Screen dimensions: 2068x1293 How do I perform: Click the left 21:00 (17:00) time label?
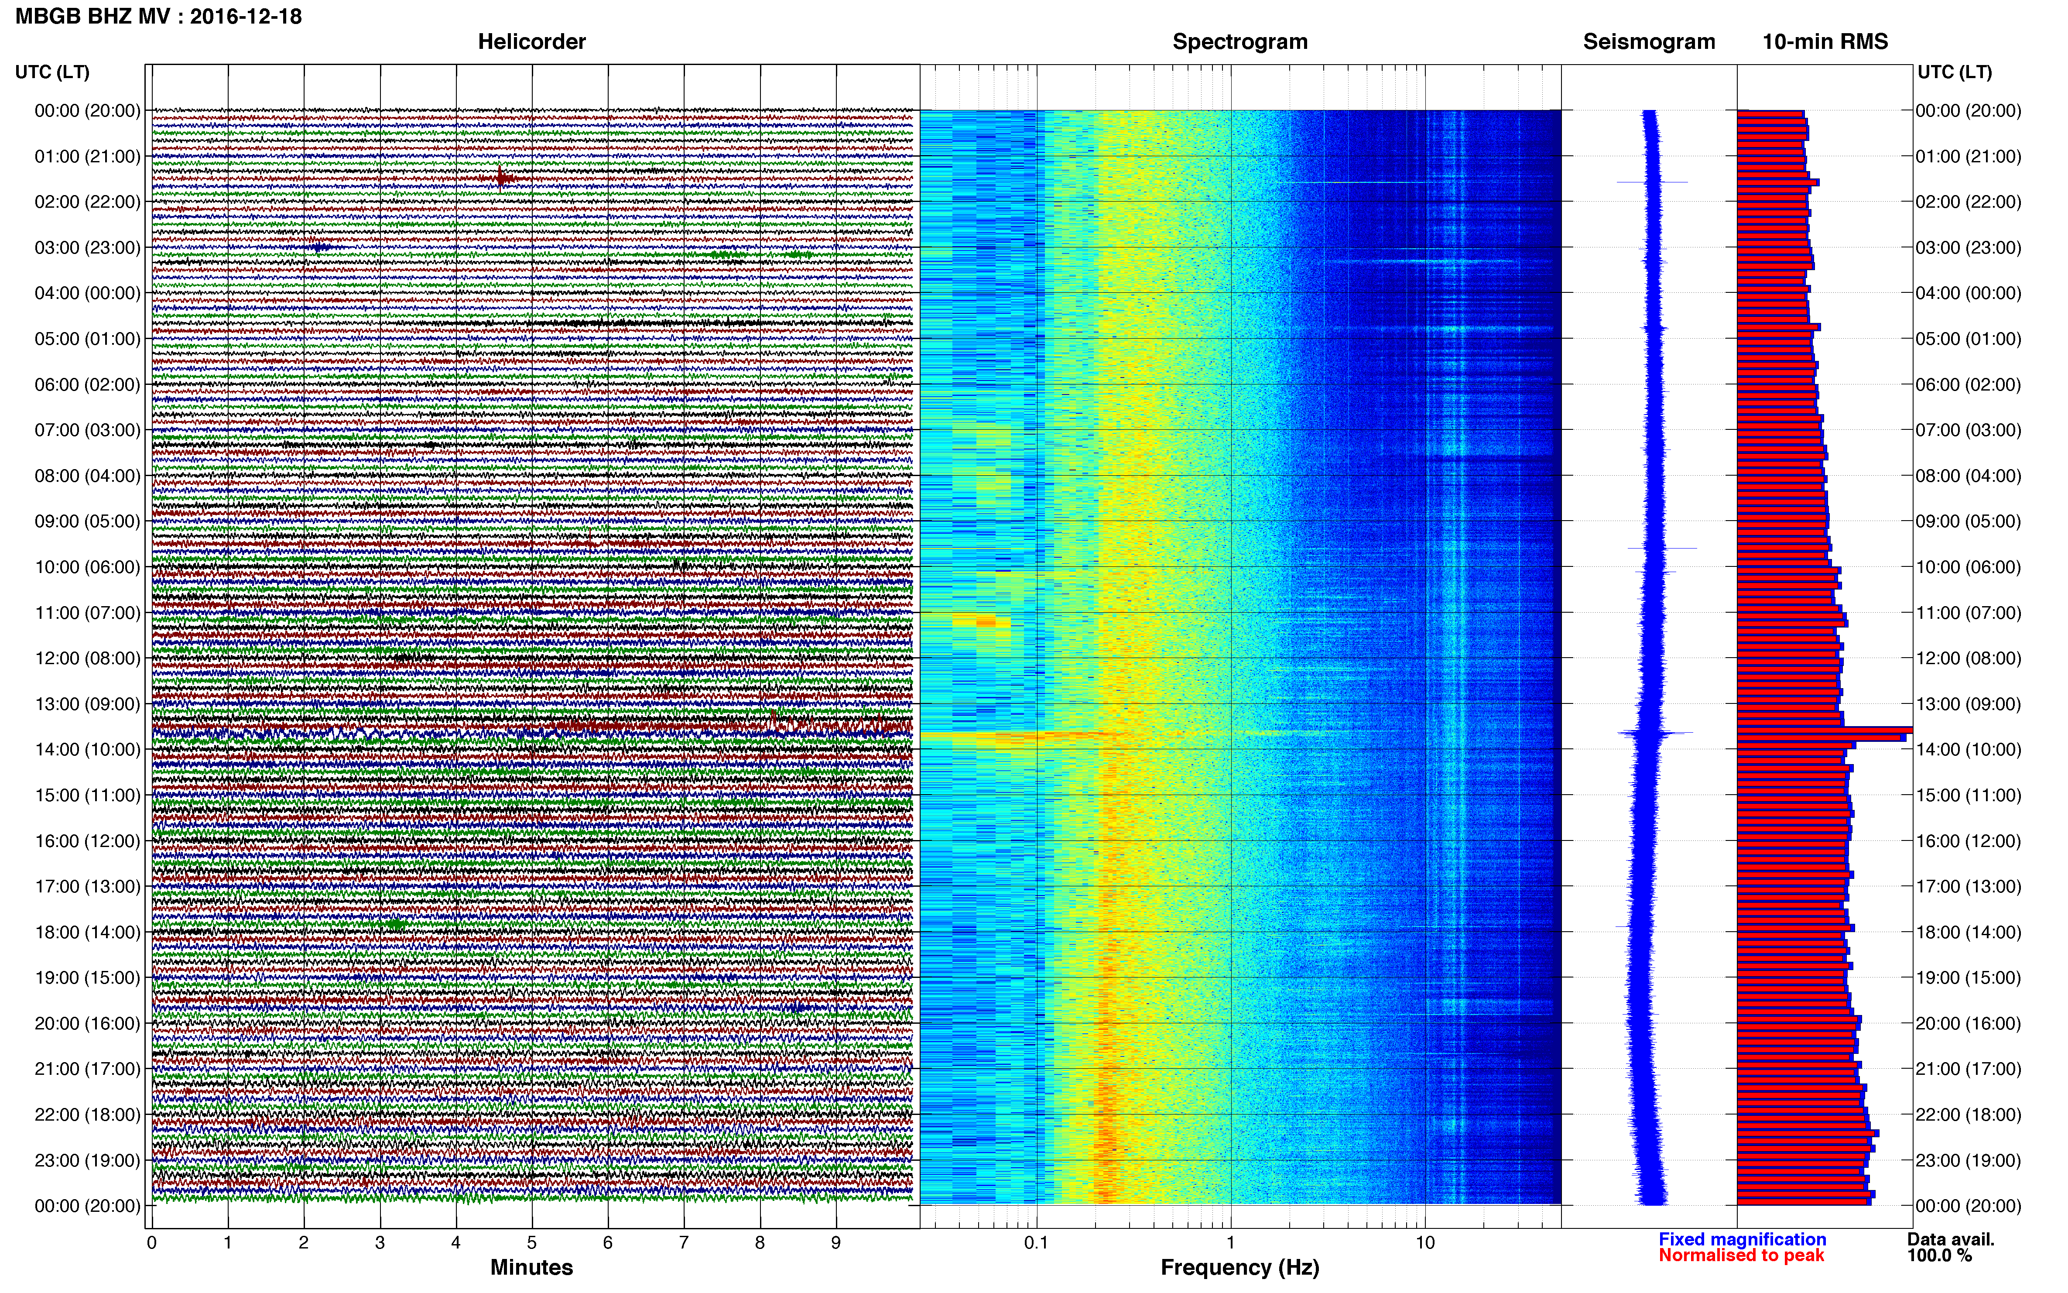pos(87,1069)
